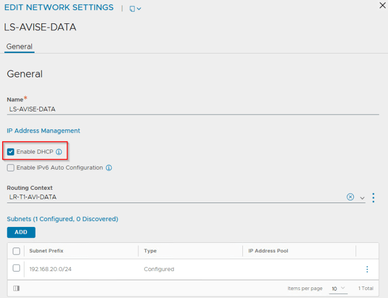Click the view icon next to the Edit Network Settings title

pyautogui.click(x=132, y=8)
